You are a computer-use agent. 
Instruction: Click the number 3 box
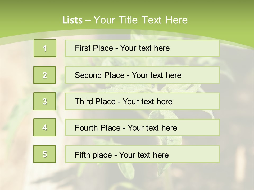(45, 101)
